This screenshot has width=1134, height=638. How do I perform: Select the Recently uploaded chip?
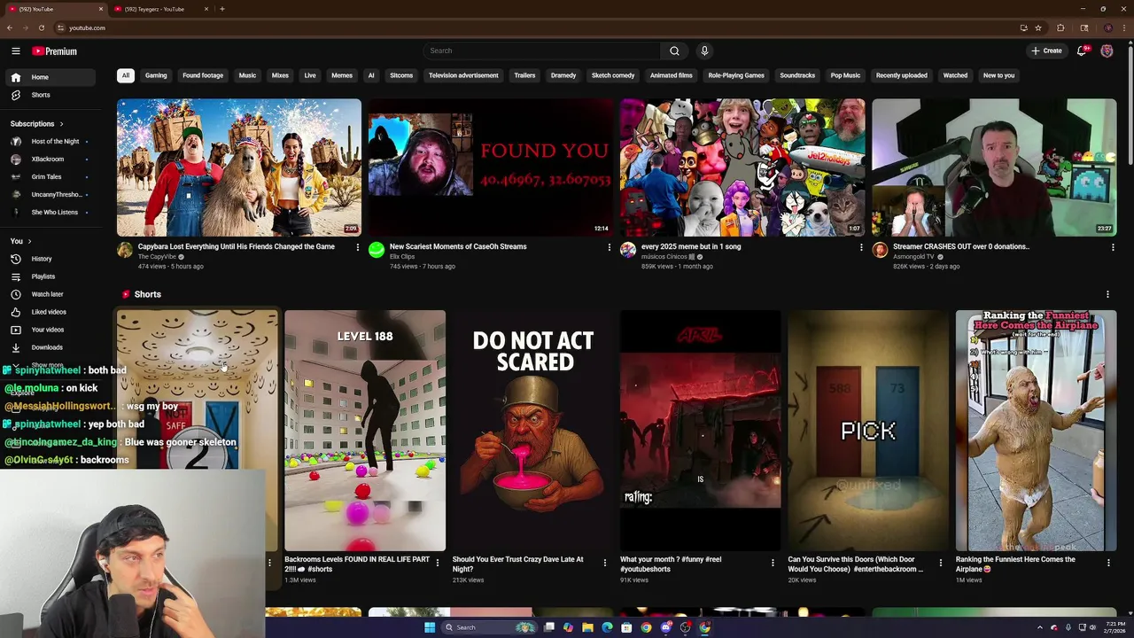(x=902, y=75)
